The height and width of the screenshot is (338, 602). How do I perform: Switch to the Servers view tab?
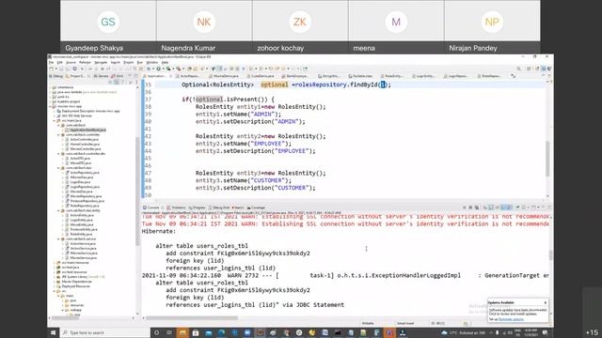coord(101,76)
